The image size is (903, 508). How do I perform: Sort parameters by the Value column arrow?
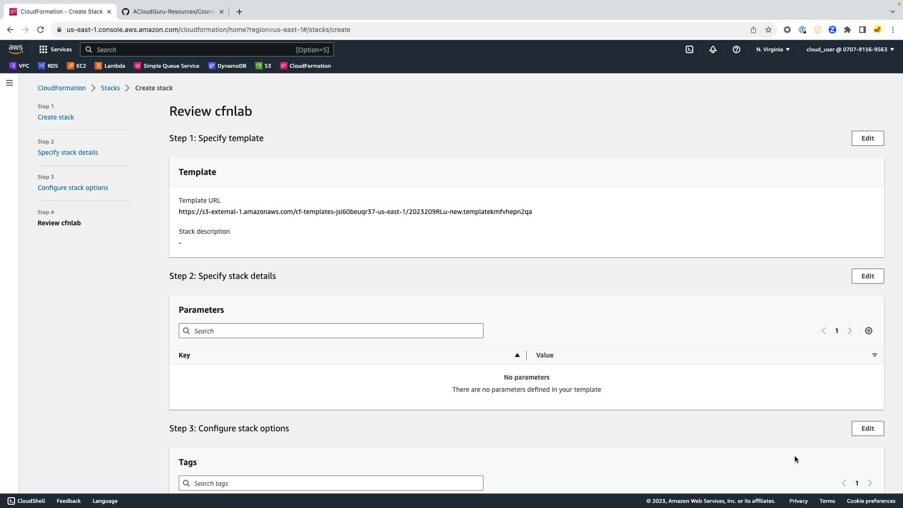875,355
